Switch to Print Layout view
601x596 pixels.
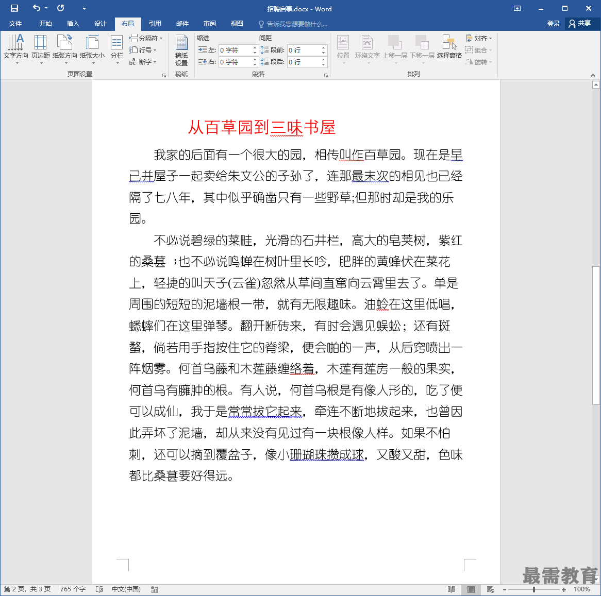coord(471,589)
